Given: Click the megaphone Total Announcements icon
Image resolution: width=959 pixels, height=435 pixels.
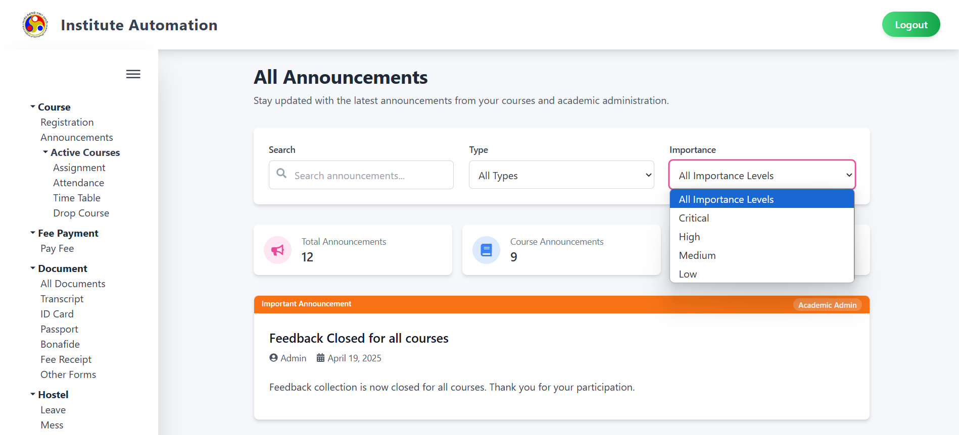Looking at the screenshot, I should 278,250.
